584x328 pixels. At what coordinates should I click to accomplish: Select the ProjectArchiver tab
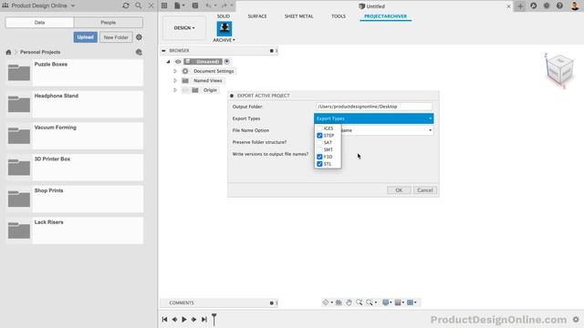pyautogui.click(x=385, y=16)
